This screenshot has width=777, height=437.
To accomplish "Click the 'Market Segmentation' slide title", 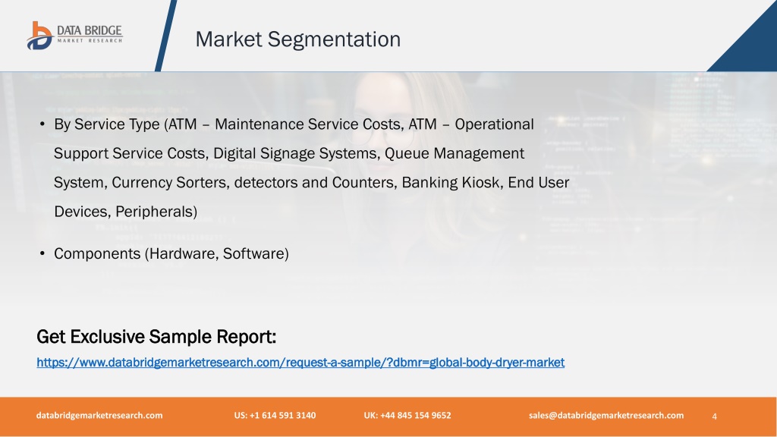I will [x=297, y=39].
